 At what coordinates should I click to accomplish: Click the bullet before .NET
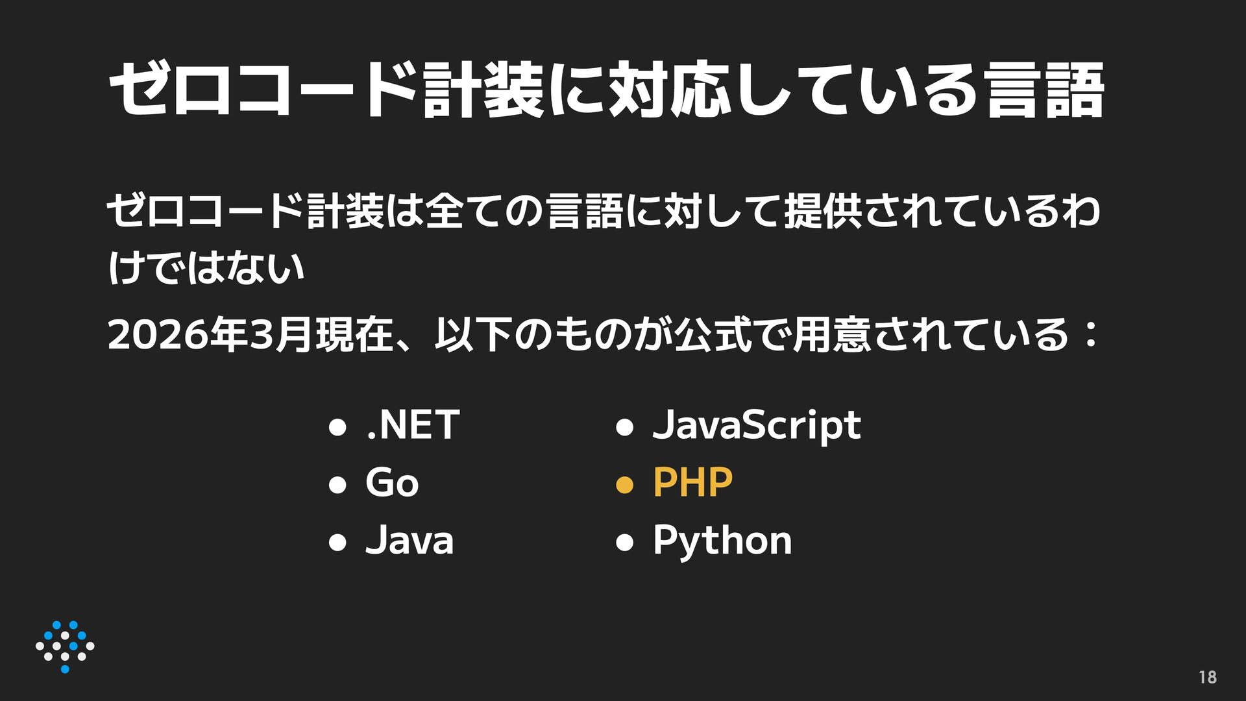tap(337, 427)
